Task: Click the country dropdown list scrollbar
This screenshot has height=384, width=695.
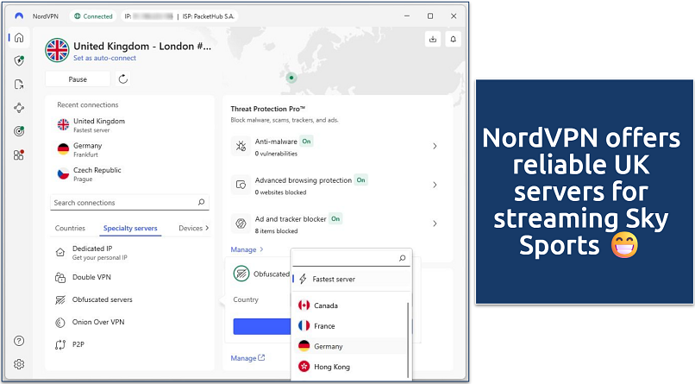Action: [409, 335]
